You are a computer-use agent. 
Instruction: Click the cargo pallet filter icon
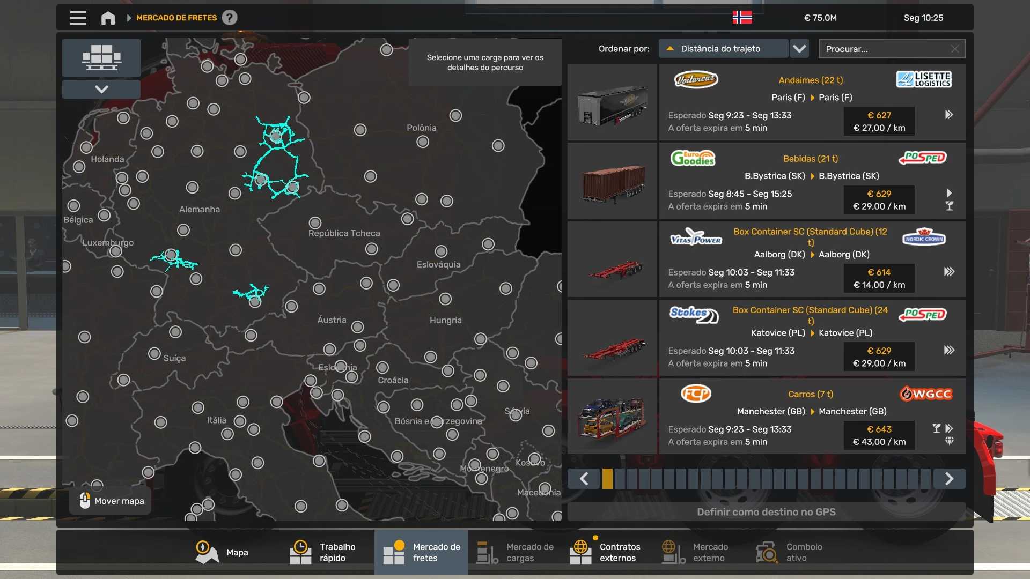pos(101,57)
